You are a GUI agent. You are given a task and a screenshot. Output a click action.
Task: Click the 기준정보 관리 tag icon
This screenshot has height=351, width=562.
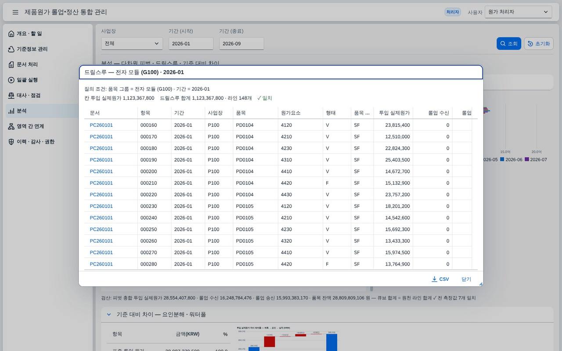click(11, 49)
